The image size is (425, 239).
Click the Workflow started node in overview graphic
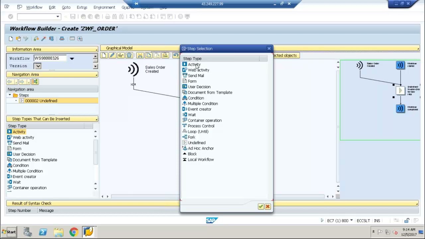(x=400, y=65)
